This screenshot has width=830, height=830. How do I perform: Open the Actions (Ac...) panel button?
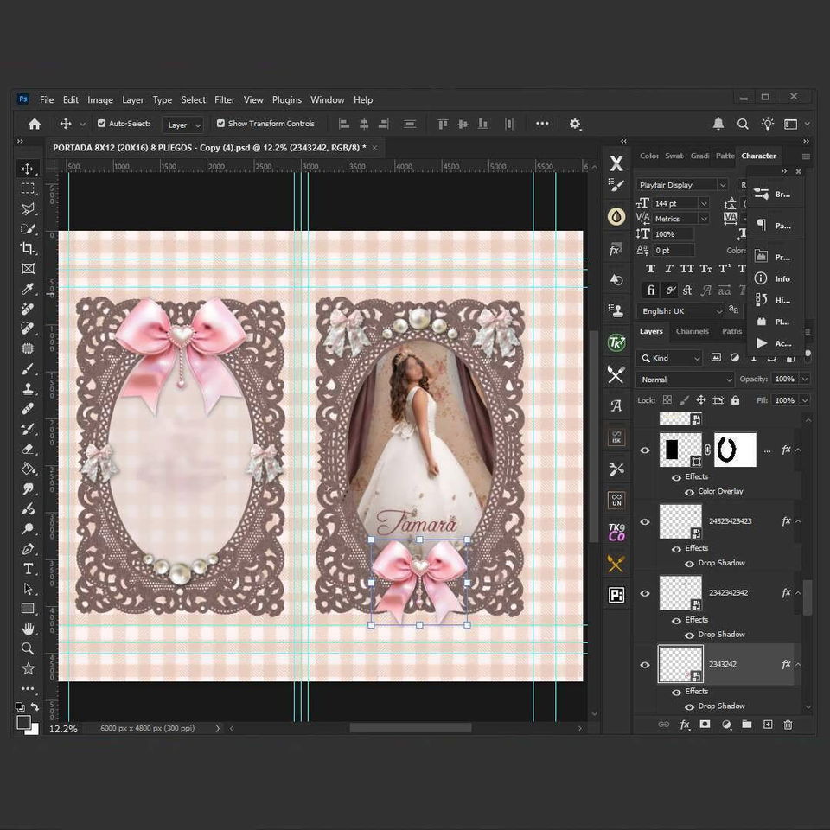pyautogui.click(x=773, y=343)
